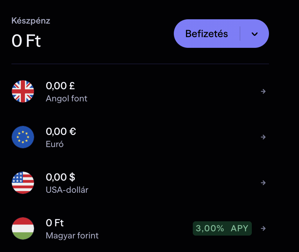The height and width of the screenshot is (252, 299).
Task: Click the European Union flag icon
Action: [23, 137]
